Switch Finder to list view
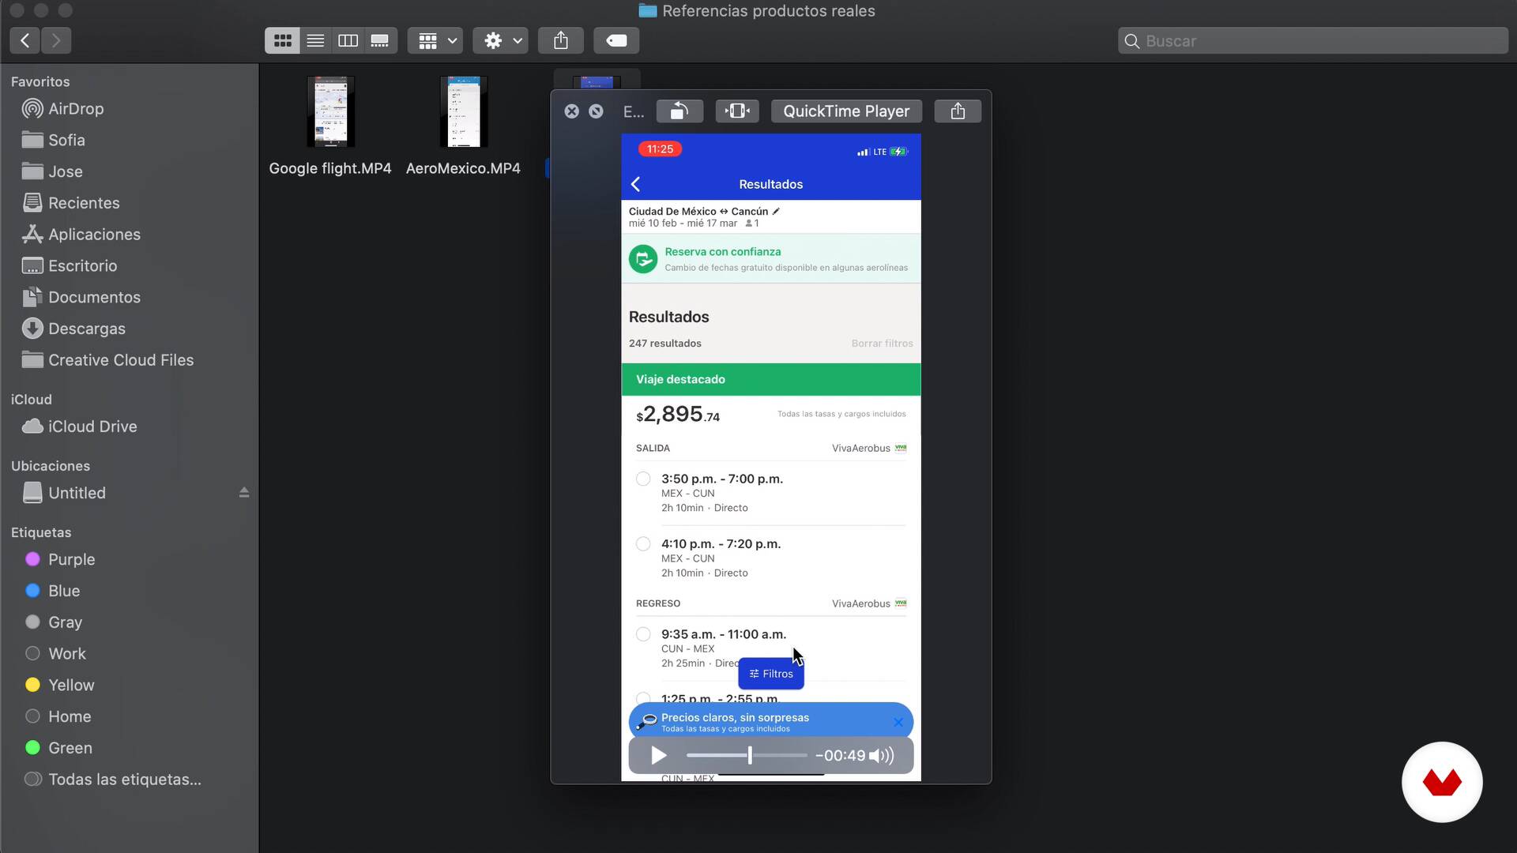This screenshot has height=853, width=1517. 315,40
